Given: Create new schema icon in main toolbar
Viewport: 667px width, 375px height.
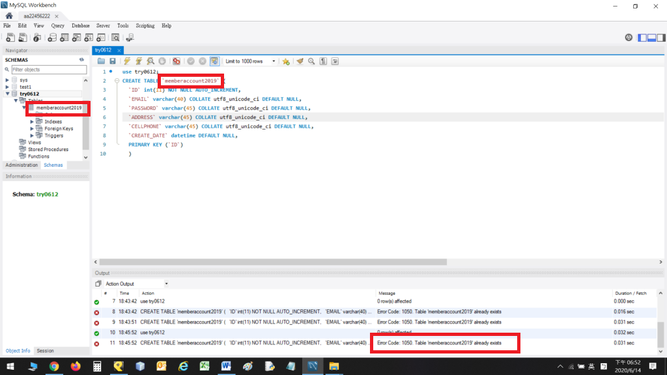Looking at the screenshot, I should click(x=52, y=38).
